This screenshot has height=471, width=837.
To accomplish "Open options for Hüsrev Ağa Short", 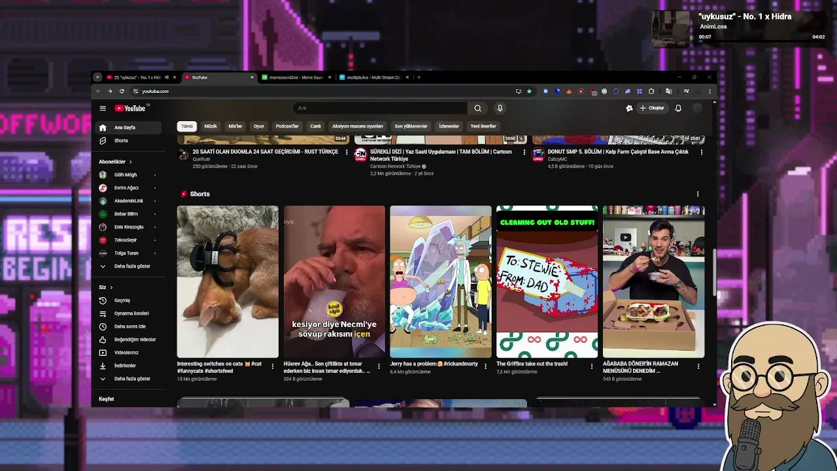I will tap(379, 366).
